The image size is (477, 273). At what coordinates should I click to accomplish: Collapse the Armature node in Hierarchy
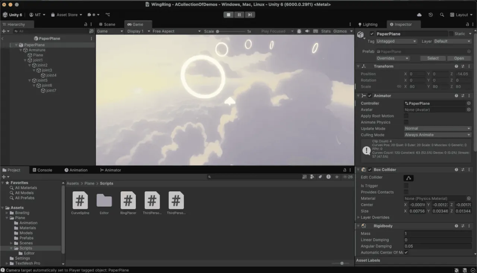[20, 50]
